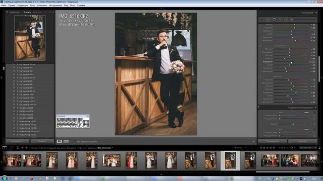Switch to Loupe view in toolbar
The image size is (323, 181).
click(60, 141)
